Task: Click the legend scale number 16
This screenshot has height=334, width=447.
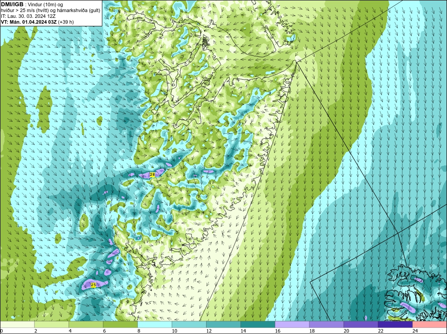Action: coord(278,331)
